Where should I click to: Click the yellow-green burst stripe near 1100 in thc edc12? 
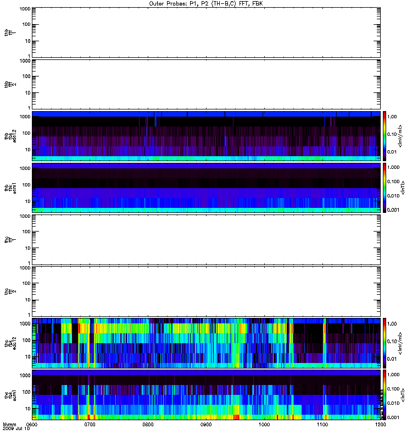pyautogui.click(x=325, y=343)
